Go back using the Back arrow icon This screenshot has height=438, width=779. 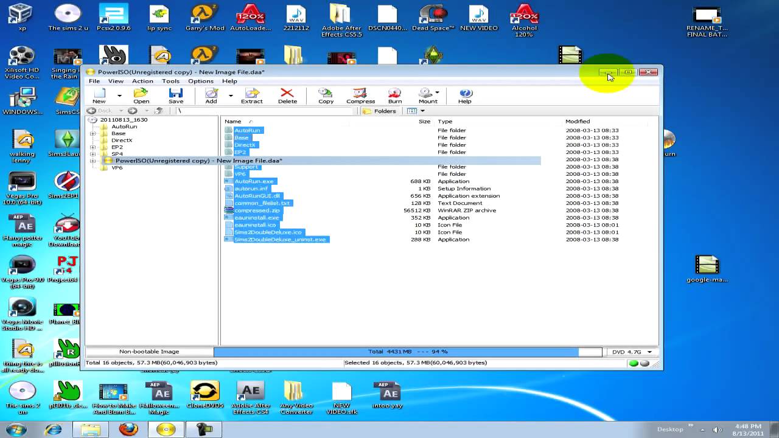tap(91, 111)
